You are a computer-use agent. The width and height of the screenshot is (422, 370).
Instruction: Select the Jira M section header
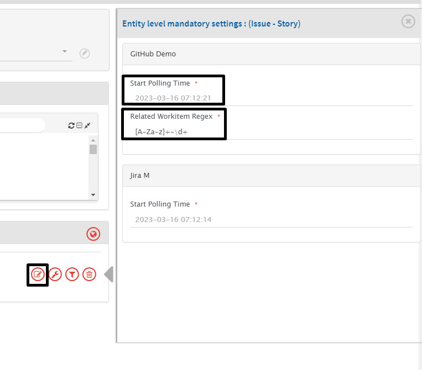coord(271,175)
